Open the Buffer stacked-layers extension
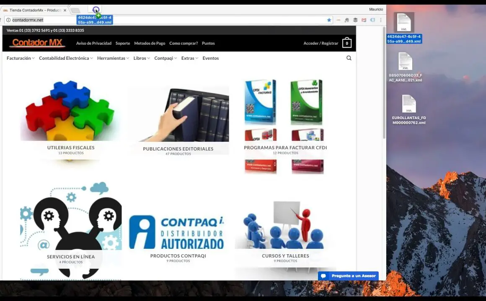This screenshot has height=301, width=486. [355, 20]
